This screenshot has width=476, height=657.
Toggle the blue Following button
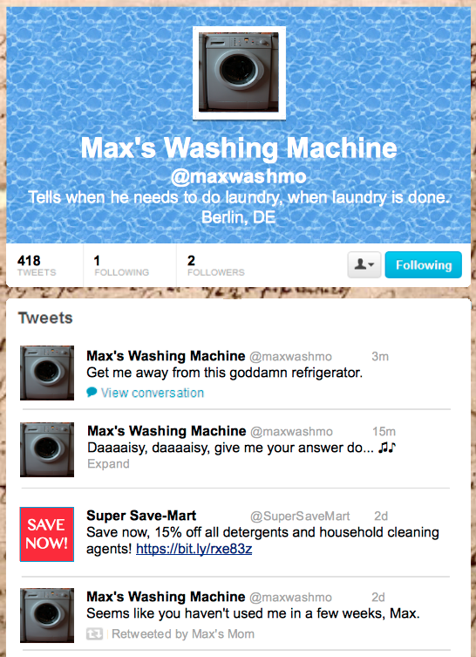point(423,265)
